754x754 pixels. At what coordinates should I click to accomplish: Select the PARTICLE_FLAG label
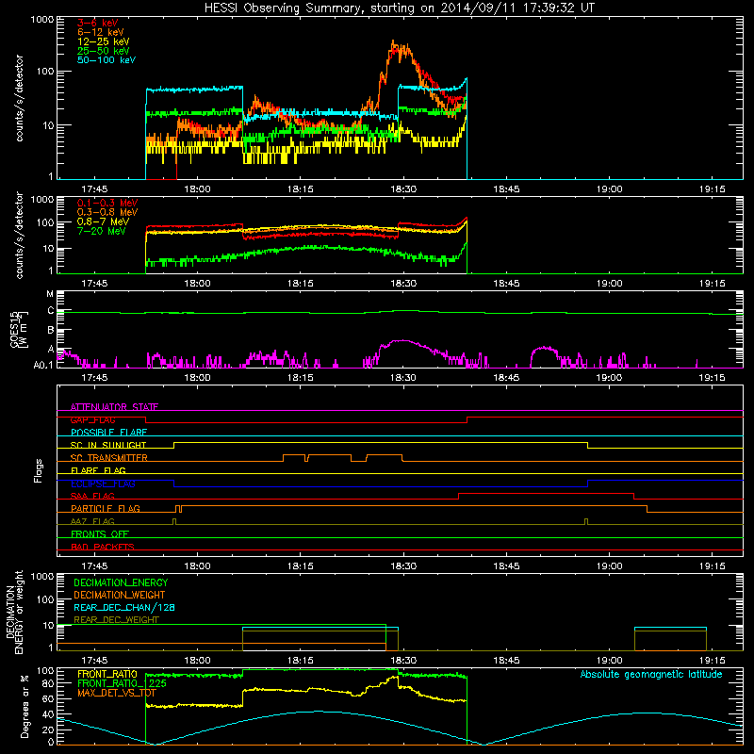coord(106,509)
